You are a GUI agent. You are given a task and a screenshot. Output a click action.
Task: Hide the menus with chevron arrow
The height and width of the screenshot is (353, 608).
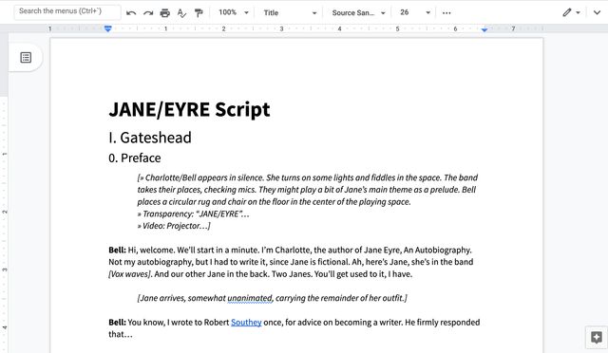coord(597,12)
